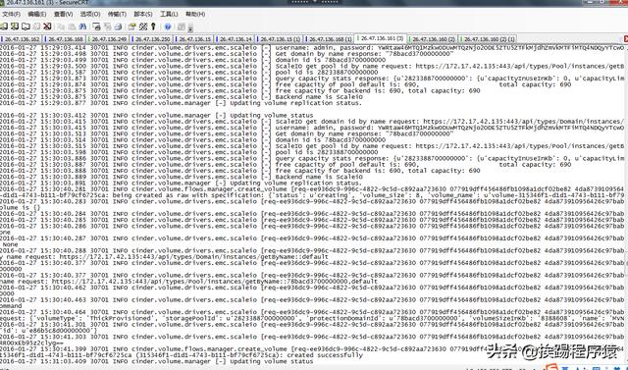Switch to the 26.47.136.160 (2) tab

pyautogui.click(x=433, y=39)
